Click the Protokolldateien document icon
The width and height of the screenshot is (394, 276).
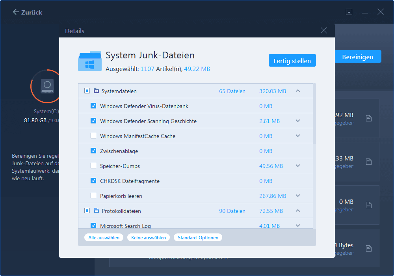[96, 211]
